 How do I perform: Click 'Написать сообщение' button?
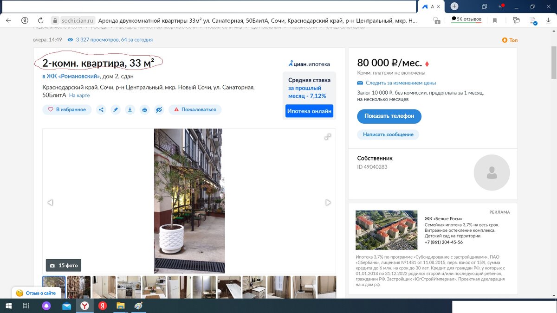388,134
